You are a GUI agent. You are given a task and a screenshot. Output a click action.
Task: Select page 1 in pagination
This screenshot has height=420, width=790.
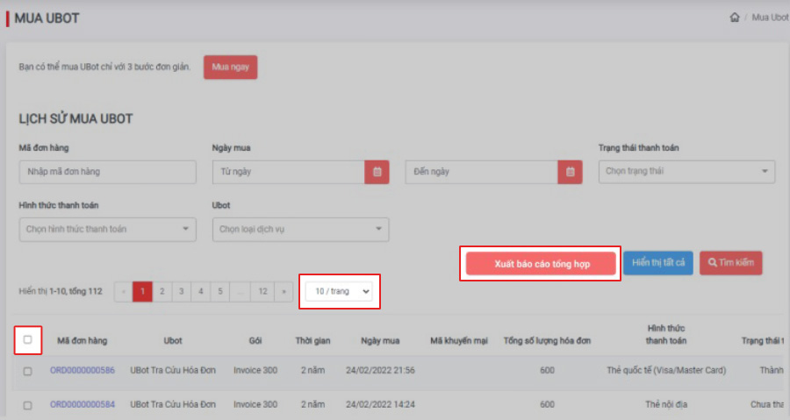(x=142, y=292)
